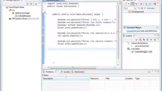
Task: Open Task List view menu arrow
Action: coord(158,3)
